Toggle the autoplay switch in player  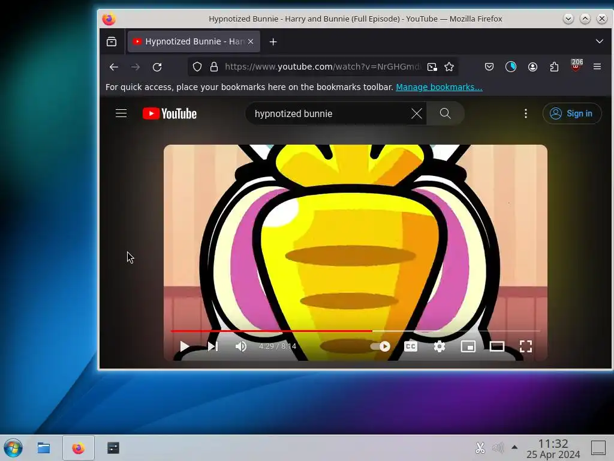point(380,346)
